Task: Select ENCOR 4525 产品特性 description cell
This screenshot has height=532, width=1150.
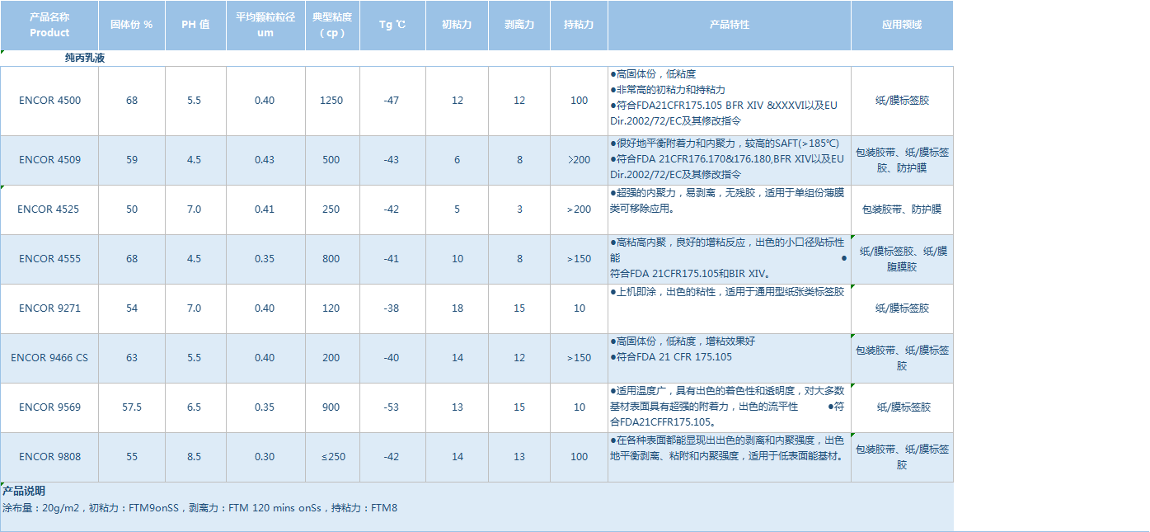Action: (x=730, y=210)
